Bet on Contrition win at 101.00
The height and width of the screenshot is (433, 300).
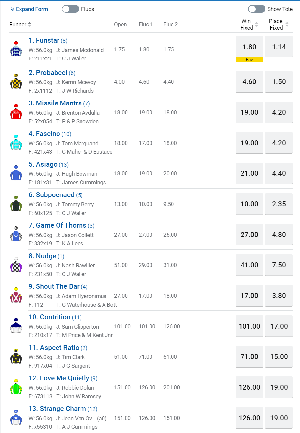[x=249, y=326]
